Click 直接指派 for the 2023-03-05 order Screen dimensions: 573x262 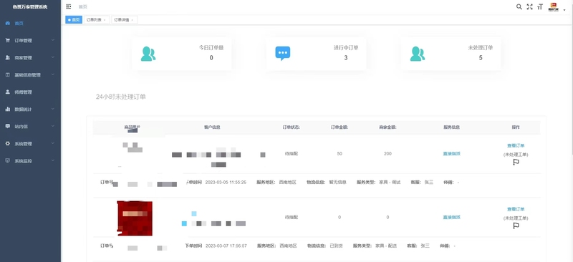pyautogui.click(x=452, y=154)
